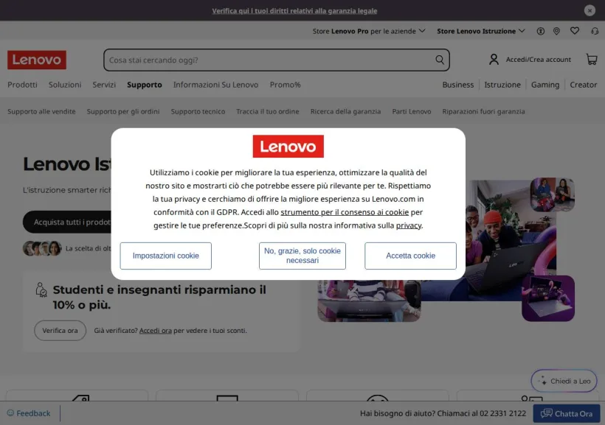Viewport: 605px width, 425px height.
Task: Click Impostazioni cookie button
Action: (x=165, y=256)
